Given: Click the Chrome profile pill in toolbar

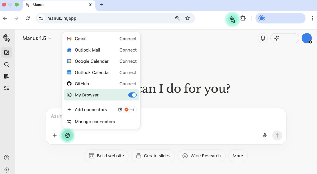Looking at the screenshot, I should pyautogui.click(x=280, y=18).
